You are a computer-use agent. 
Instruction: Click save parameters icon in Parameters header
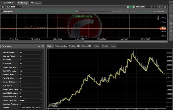pos(43,46)
